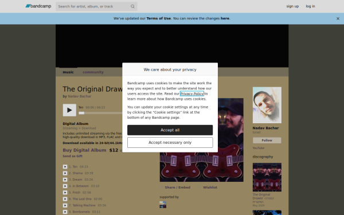This screenshot has width=344, height=215.
Task: Open Nadav Bachar profile photo
Action: click(267, 105)
